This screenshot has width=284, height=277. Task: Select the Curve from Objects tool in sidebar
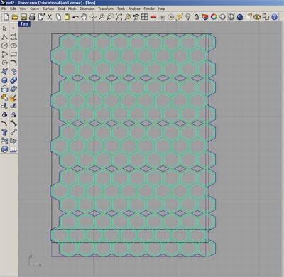pyautogui.click(x=4, y=89)
